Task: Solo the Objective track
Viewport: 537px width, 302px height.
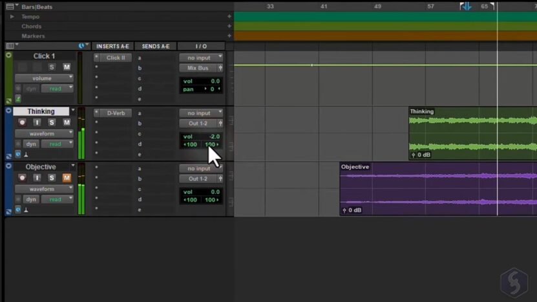Action: point(52,178)
